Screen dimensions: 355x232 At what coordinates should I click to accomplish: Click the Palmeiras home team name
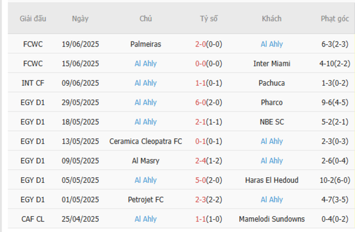(146, 44)
